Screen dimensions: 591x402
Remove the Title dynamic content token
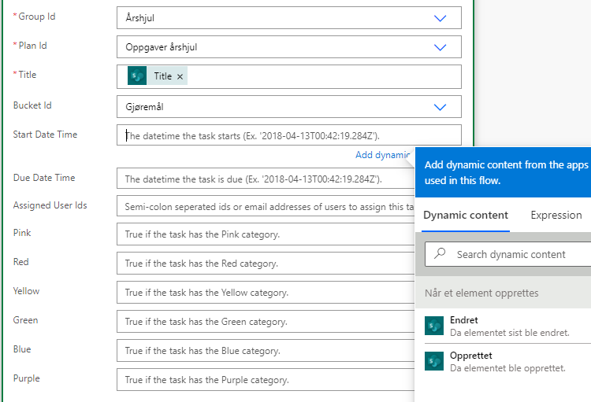coord(180,76)
